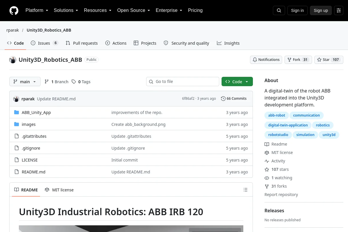The width and height of the screenshot is (348, 232).
Task: Click the simulation topic tag
Action: click(305, 135)
